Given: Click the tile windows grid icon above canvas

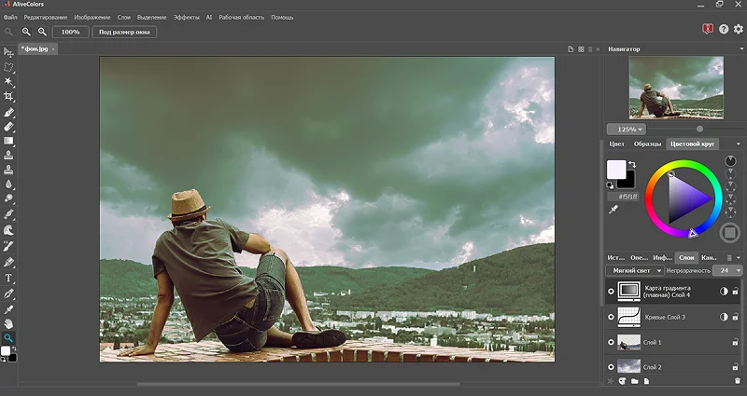Looking at the screenshot, I should tap(581, 49).
